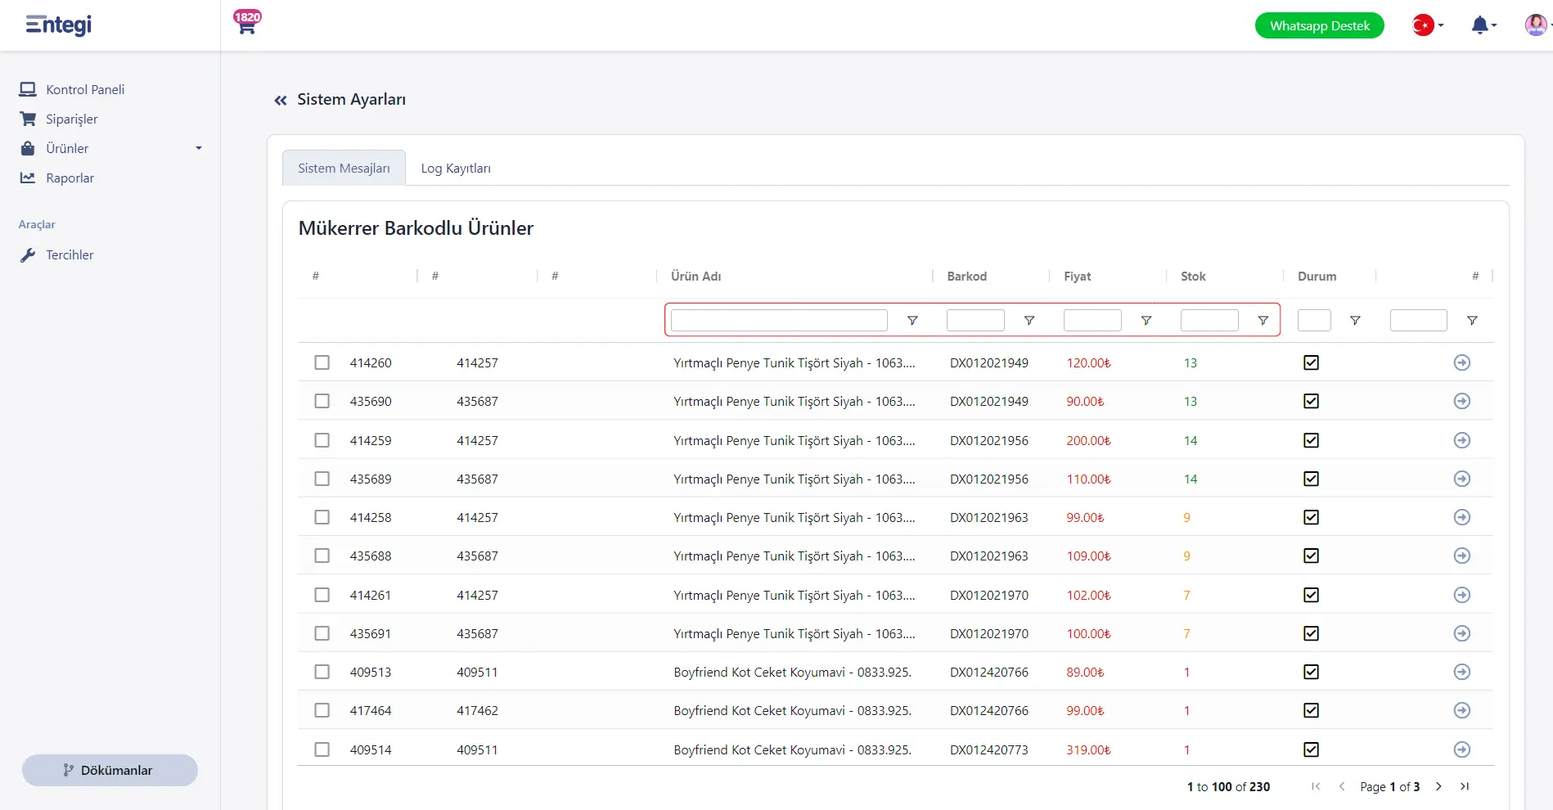Image resolution: width=1553 pixels, height=810 pixels.
Task: Switch to Sistem Mesajları tab
Action: click(344, 168)
